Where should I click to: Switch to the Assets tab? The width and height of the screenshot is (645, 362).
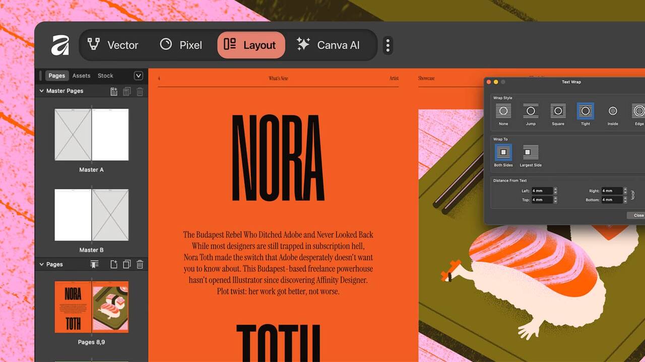[81, 75]
